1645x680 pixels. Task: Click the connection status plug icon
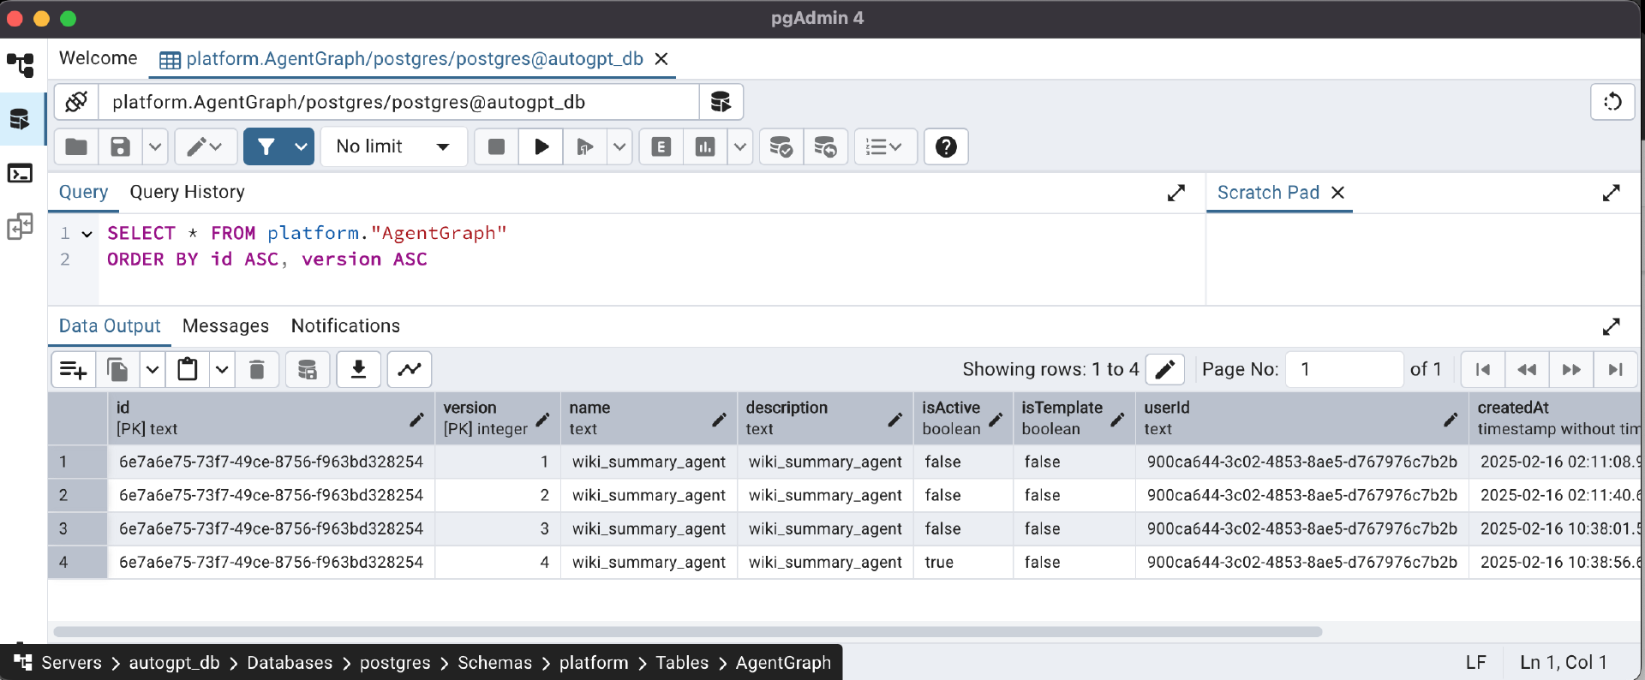point(76,102)
